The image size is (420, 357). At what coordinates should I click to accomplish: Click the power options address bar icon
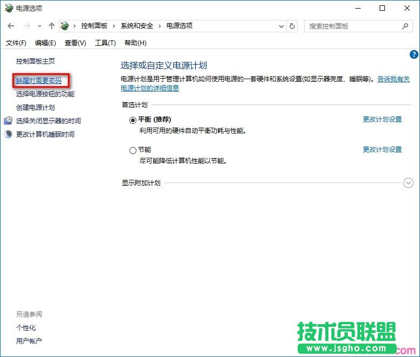[65, 26]
